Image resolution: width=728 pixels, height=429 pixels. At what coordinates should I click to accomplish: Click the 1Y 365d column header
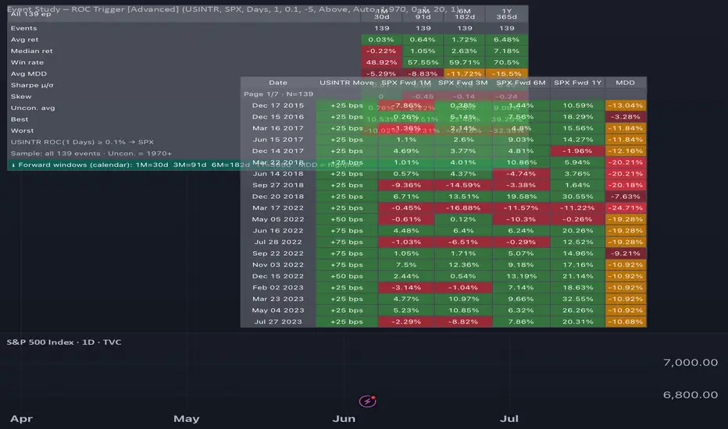point(506,14)
